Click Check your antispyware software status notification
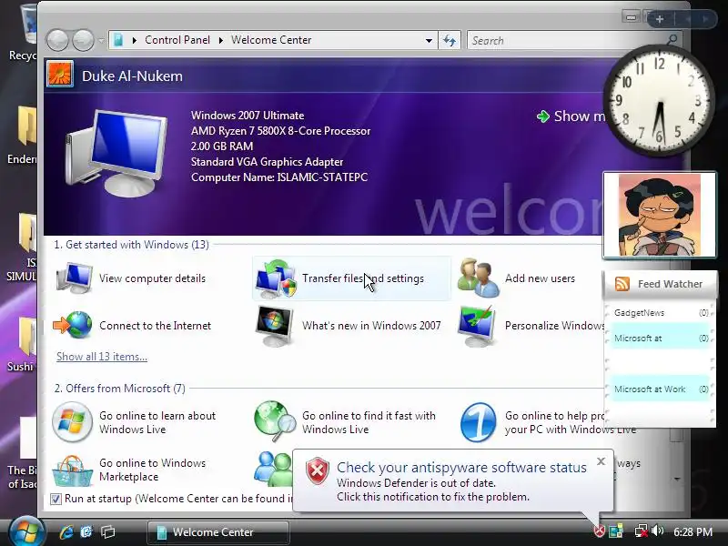Image resolution: width=728 pixels, height=546 pixels. tap(453, 480)
